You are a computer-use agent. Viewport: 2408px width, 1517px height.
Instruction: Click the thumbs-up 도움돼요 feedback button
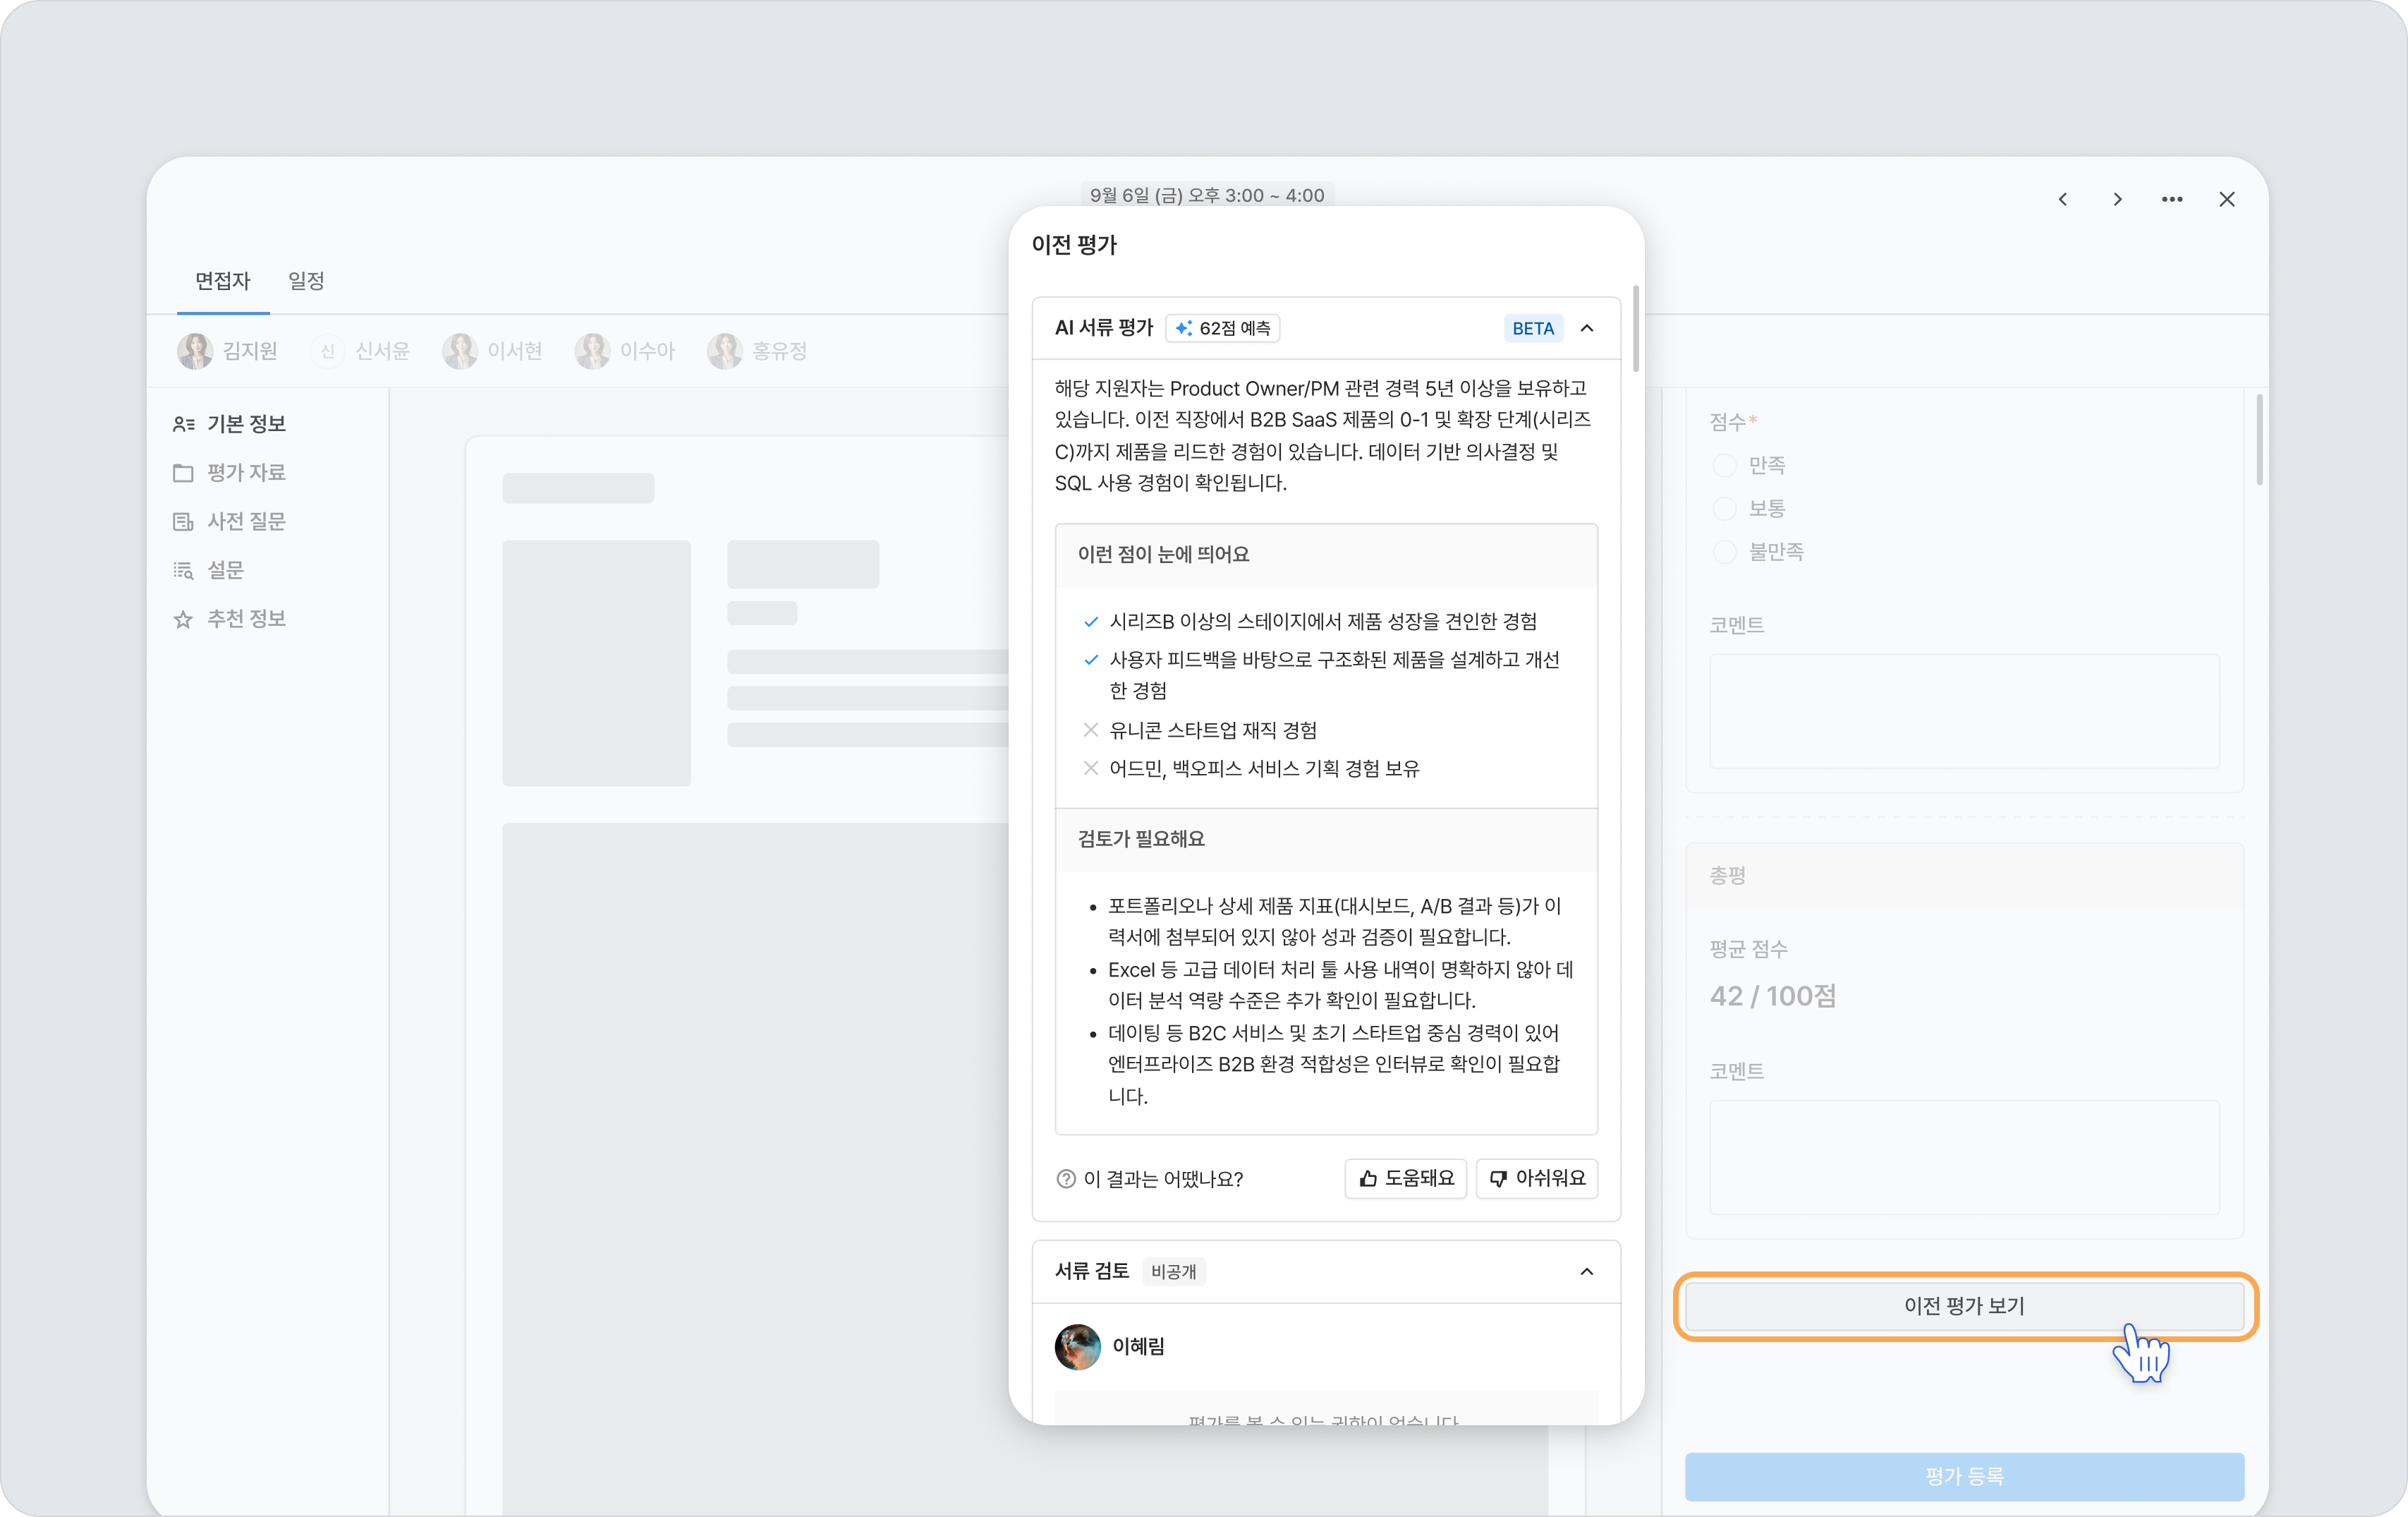click(x=1406, y=1179)
